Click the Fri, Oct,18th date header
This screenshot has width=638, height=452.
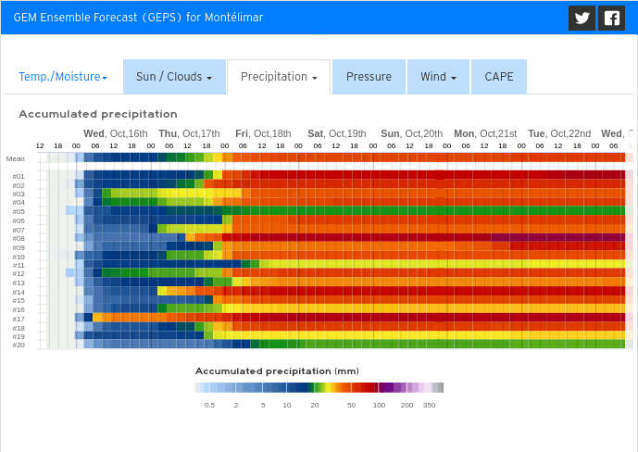263,134
